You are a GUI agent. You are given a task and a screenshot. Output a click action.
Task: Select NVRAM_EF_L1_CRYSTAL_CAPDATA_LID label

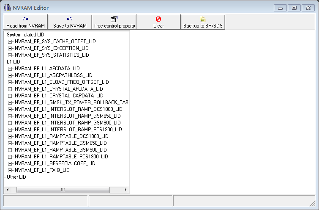click(x=59, y=95)
